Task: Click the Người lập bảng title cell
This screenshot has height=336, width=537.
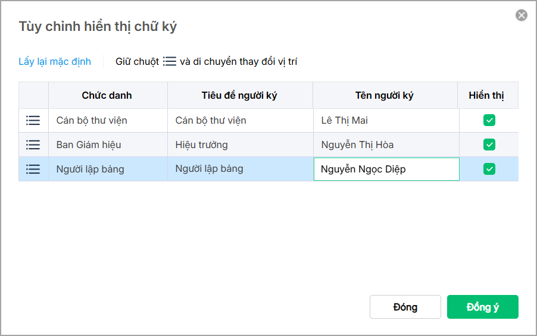Action: [239, 169]
